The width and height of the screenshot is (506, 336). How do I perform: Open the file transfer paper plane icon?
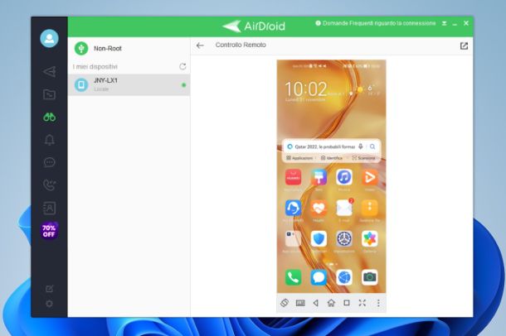50,71
